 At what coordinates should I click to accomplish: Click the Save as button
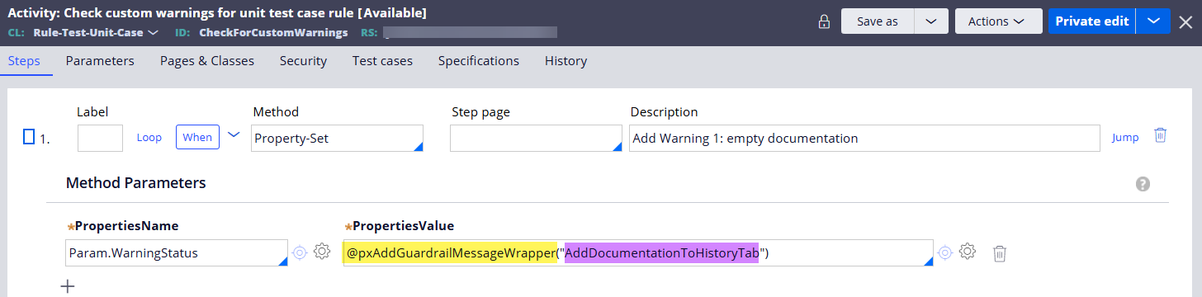[x=878, y=21]
